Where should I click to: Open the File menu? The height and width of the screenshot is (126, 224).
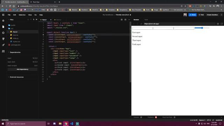pyautogui.click(x=9, y=15)
